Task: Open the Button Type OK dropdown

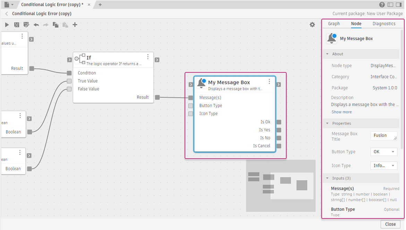Action: click(384, 152)
